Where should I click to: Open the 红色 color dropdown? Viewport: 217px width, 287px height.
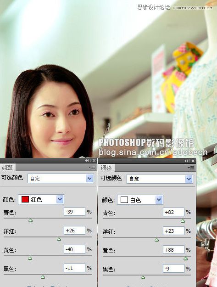coord(41,199)
